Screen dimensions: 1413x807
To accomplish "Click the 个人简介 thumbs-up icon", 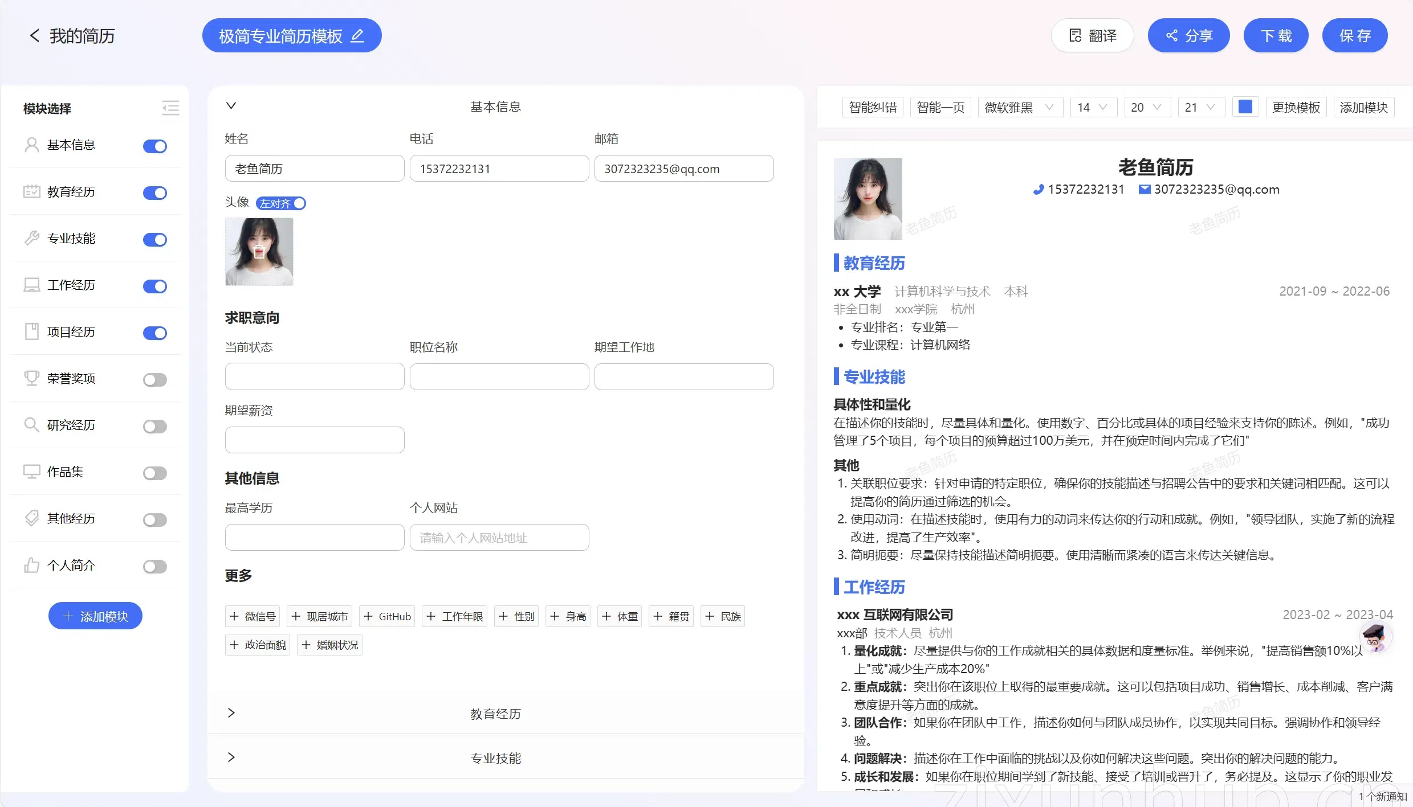I will (x=32, y=566).
